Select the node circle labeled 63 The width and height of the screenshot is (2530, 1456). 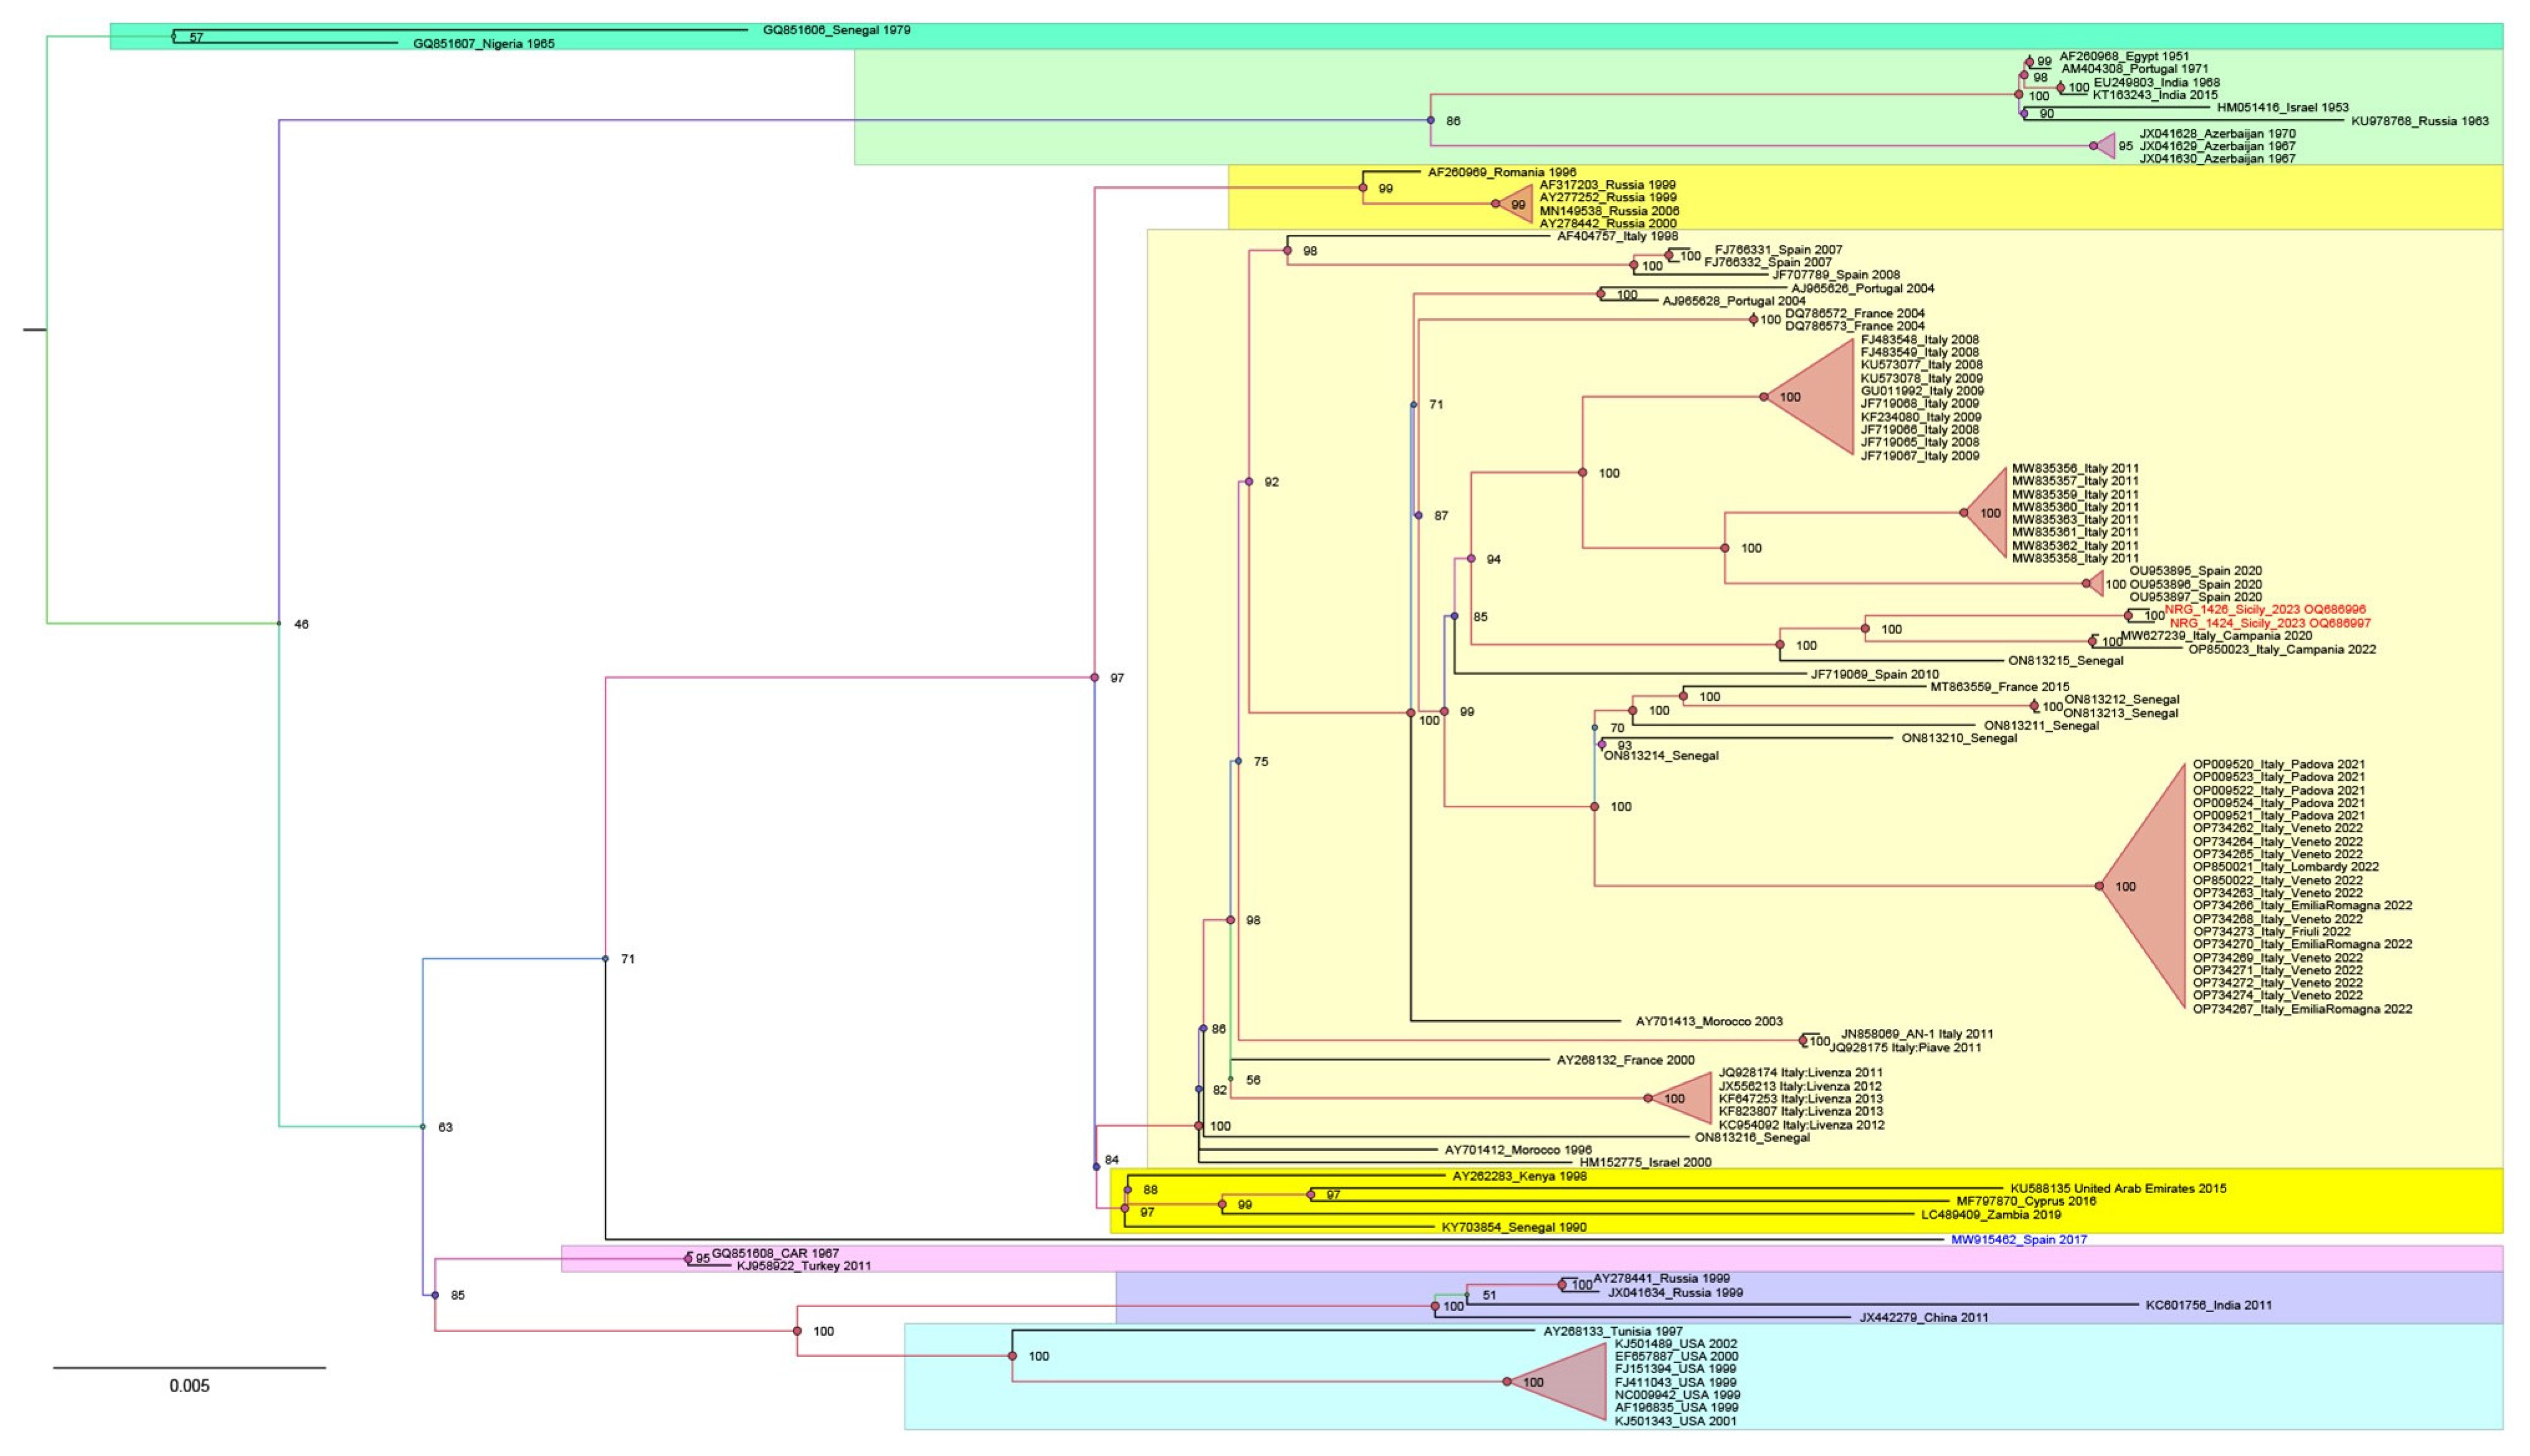tap(423, 1127)
